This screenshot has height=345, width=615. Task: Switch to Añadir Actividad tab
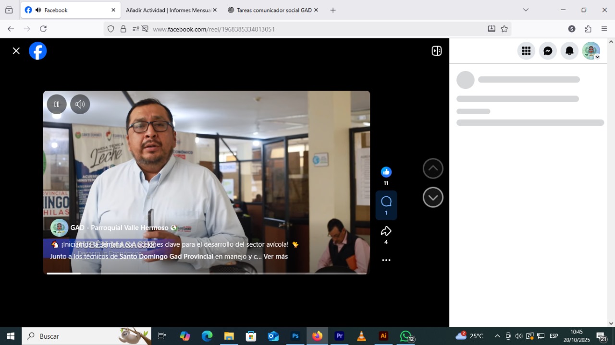pos(168,10)
